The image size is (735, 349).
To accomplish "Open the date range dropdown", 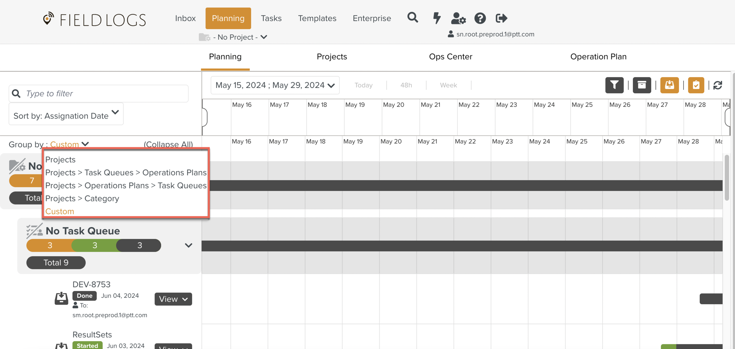I will coord(275,85).
